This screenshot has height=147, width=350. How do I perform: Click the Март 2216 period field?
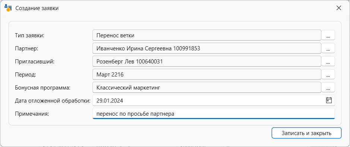pos(207,74)
